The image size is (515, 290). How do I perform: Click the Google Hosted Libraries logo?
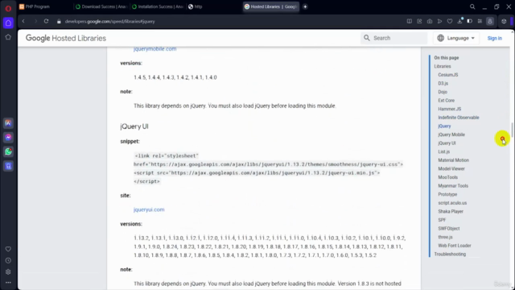click(x=66, y=38)
